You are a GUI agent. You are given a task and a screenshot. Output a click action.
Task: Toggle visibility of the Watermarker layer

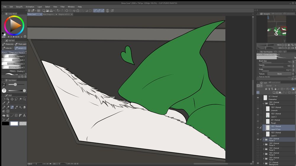pos(258,98)
